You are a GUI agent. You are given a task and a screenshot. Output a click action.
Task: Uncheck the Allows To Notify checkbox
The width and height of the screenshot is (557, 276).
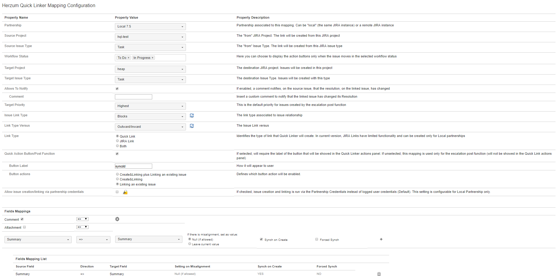point(117,89)
